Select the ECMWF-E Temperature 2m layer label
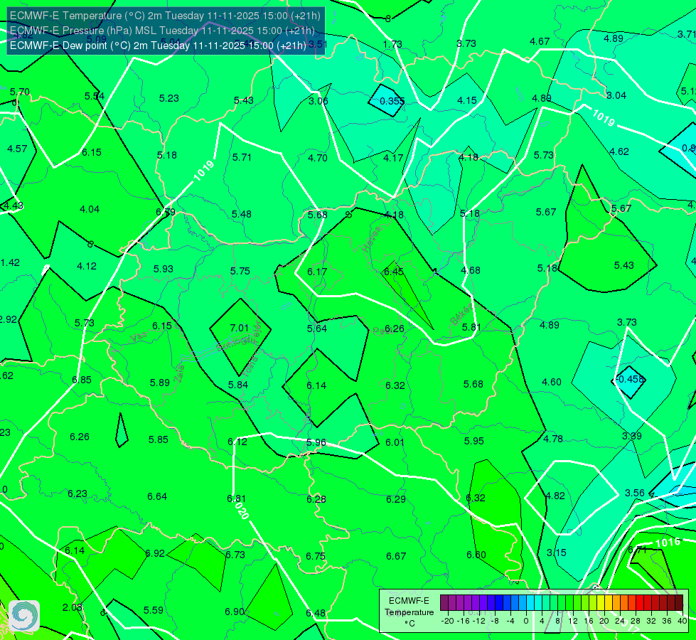This screenshot has width=696, height=640. click(x=165, y=16)
